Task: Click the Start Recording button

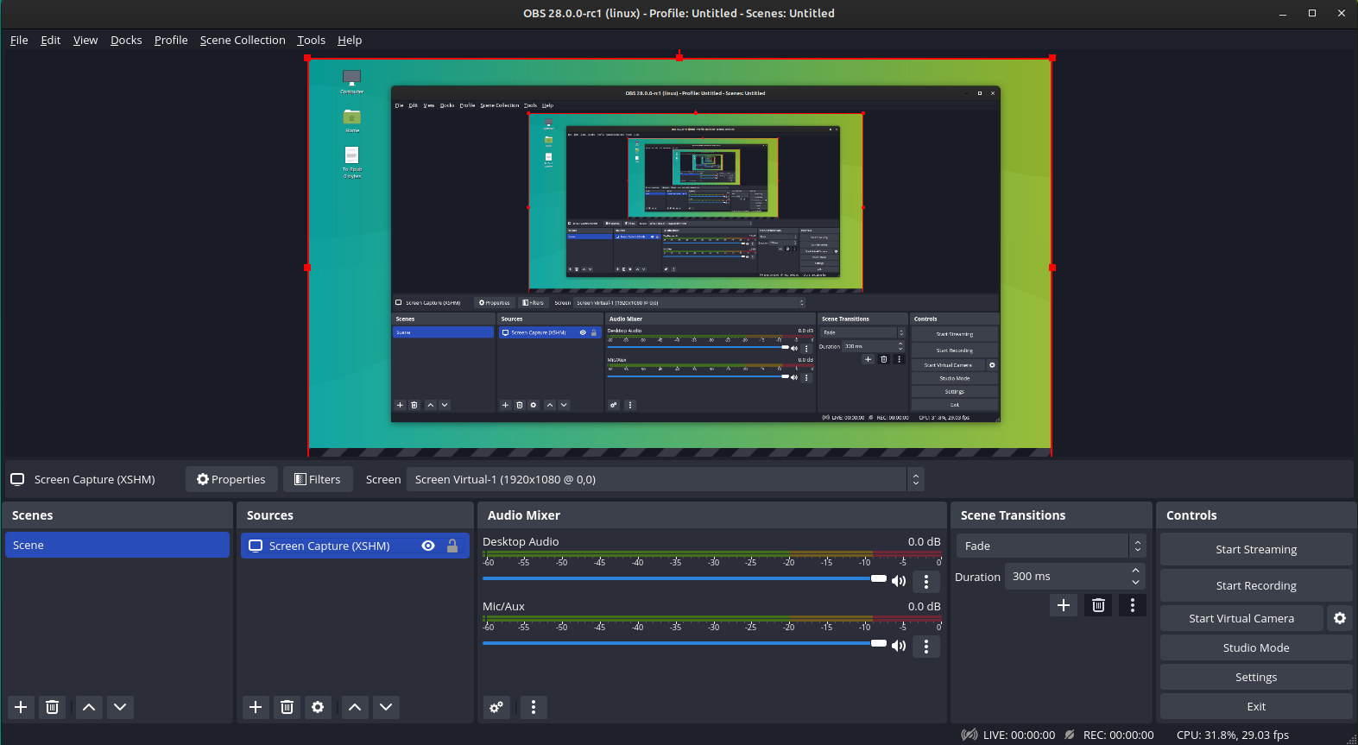Action: [1256, 585]
